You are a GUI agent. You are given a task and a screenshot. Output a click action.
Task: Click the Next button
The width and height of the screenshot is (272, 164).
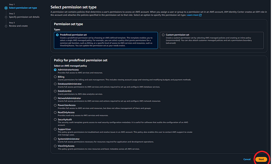tap(261, 159)
